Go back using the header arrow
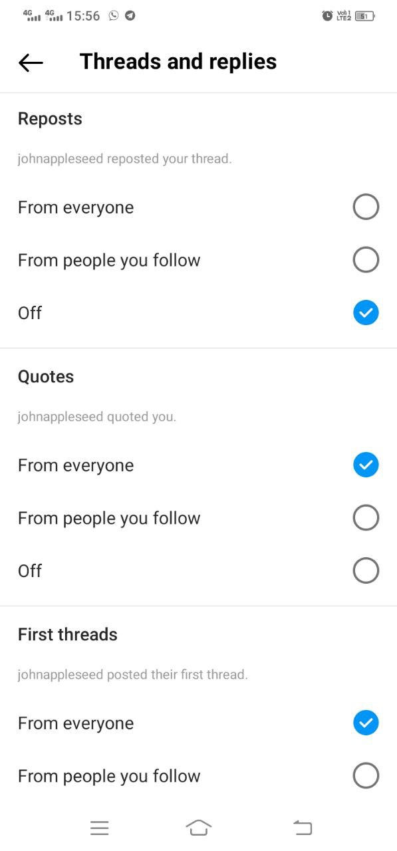Image resolution: width=397 pixels, height=851 pixels. coord(31,62)
